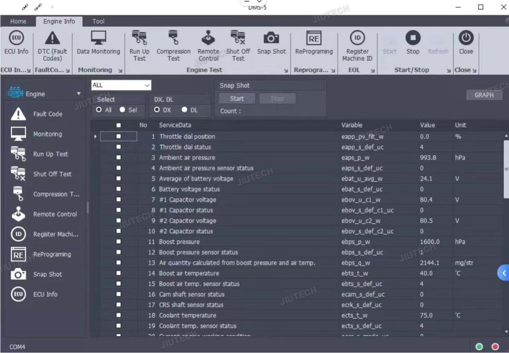Switch to the Home tab
This screenshot has height=353, width=509.
click(x=18, y=21)
